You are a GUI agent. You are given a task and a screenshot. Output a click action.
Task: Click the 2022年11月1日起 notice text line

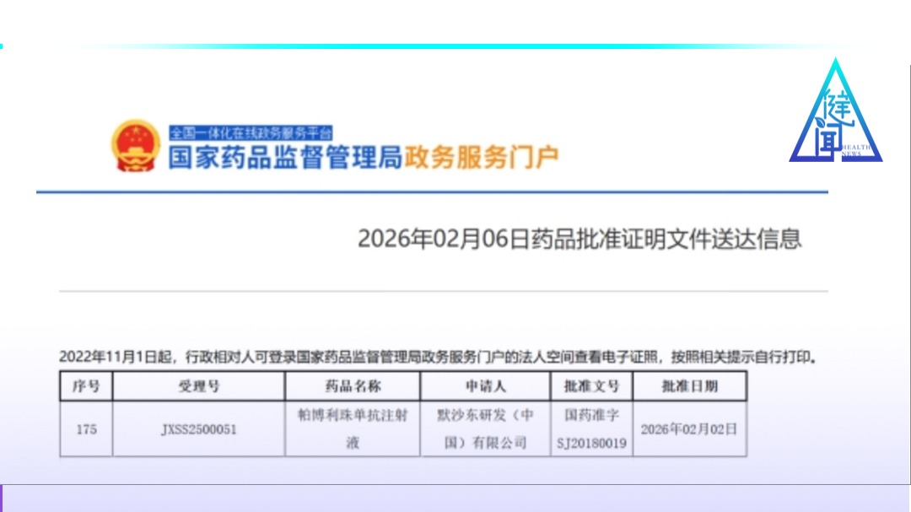tap(438, 357)
